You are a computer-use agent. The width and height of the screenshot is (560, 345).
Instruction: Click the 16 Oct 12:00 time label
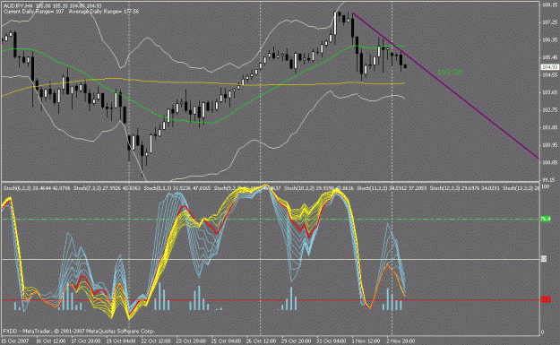point(50,341)
